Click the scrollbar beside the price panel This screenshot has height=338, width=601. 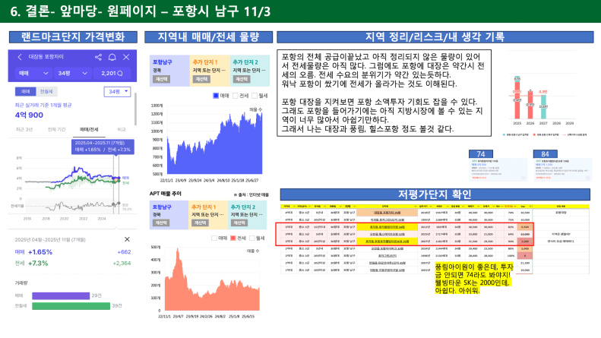(135, 108)
